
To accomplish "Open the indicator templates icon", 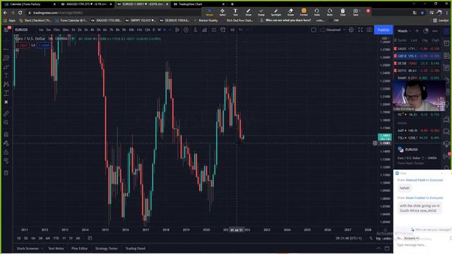I will coord(214,30).
